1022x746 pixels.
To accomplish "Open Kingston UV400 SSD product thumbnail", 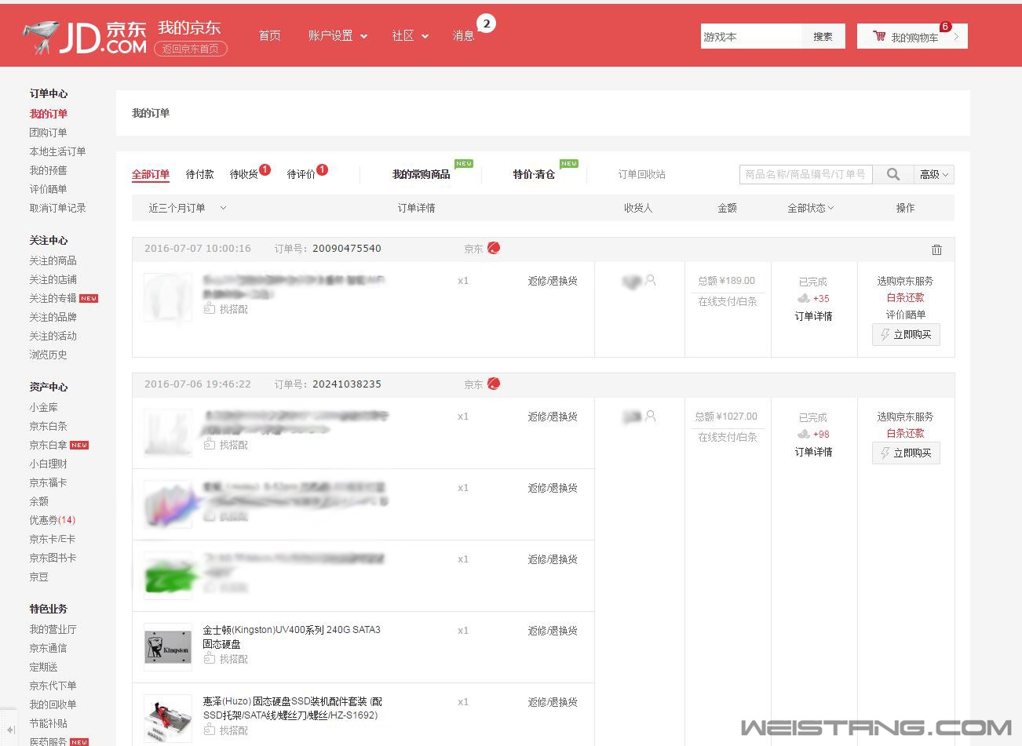I will click(168, 647).
